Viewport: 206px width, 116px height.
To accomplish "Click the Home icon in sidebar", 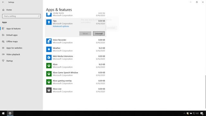I will coord(3,10).
